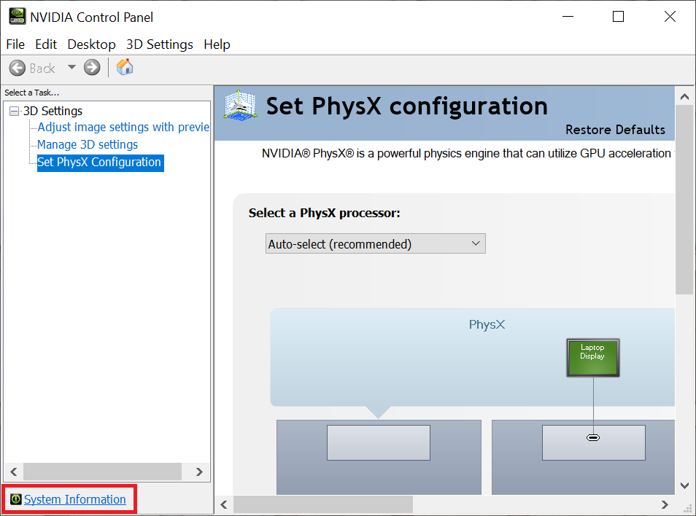This screenshot has width=696, height=516.
Task: Close the NVIDIA Control Panel window
Action: [670, 17]
